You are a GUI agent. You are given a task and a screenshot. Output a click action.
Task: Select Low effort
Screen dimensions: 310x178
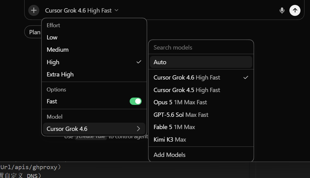pos(94,37)
